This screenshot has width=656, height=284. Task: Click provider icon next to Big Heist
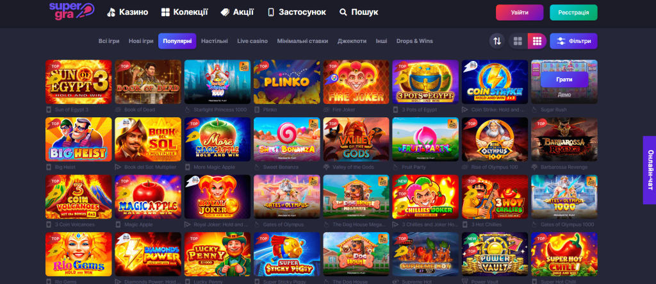[49, 167]
